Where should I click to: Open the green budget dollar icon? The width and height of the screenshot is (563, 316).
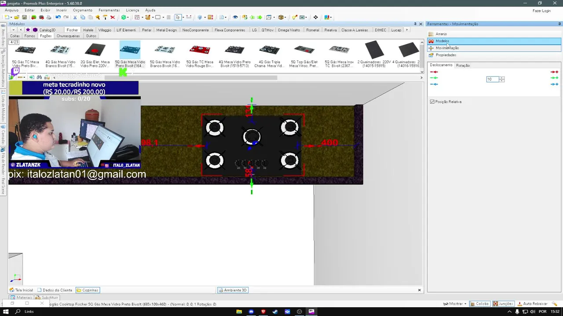pyautogui.click(x=124, y=18)
